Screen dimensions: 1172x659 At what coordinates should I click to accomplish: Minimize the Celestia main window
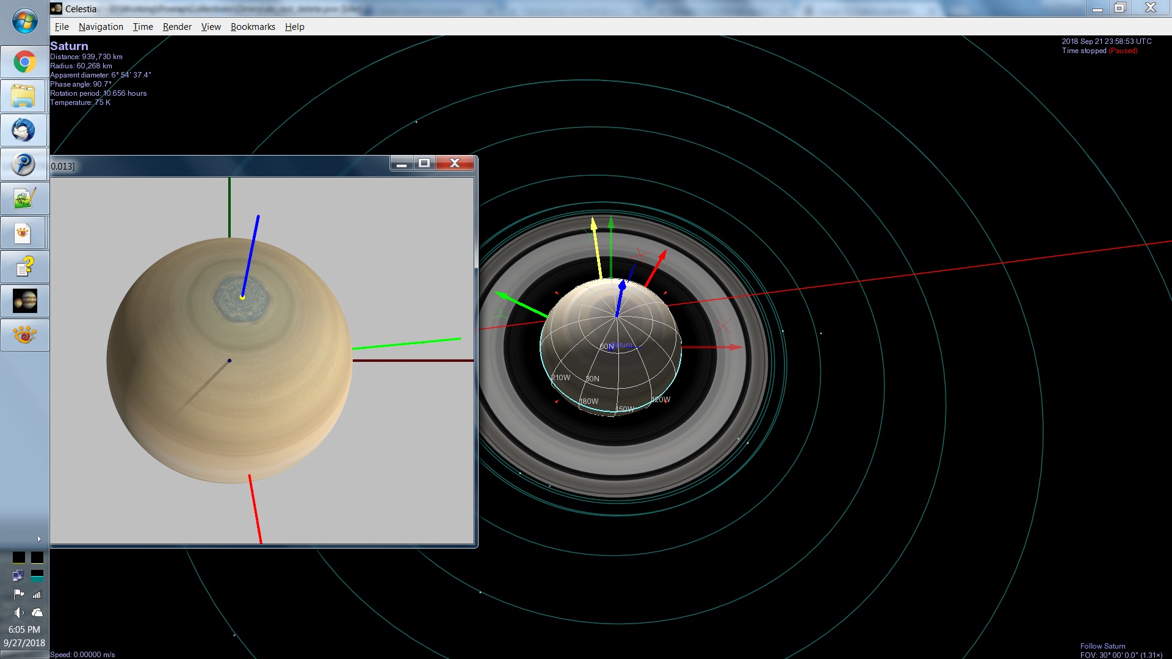pos(1097,8)
